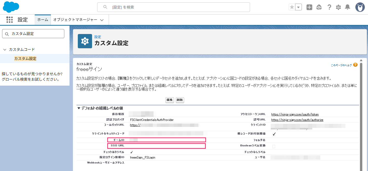Click the freeeSign_FSLogin value
Screen dimensions: 368x171
pos(143,158)
